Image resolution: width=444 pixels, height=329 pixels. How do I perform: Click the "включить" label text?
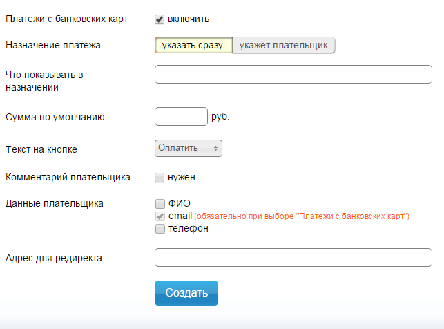[x=189, y=19]
